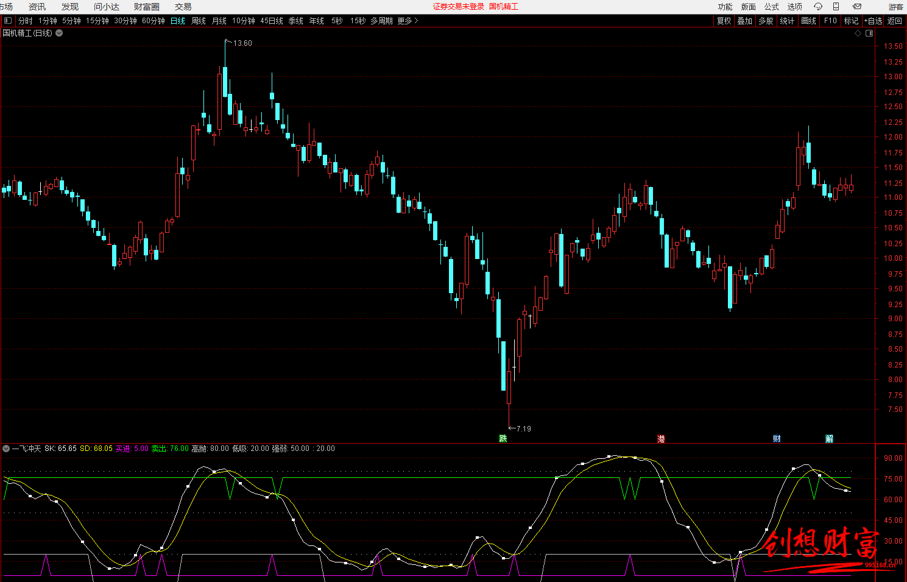Click the customer service headset icon
907x582 pixels.
coord(818,7)
